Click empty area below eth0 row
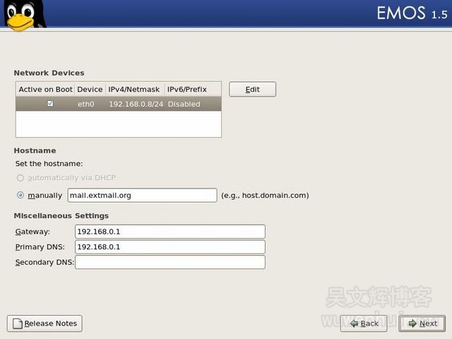The width and height of the screenshot is (452, 339). tap(118, 124)
